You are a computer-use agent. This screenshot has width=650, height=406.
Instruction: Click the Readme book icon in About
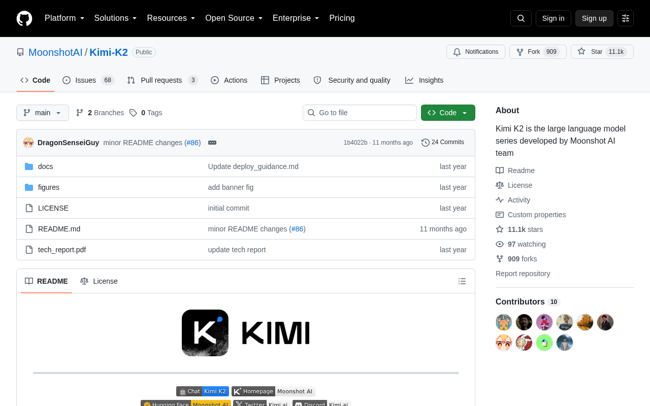click(500, 171)
